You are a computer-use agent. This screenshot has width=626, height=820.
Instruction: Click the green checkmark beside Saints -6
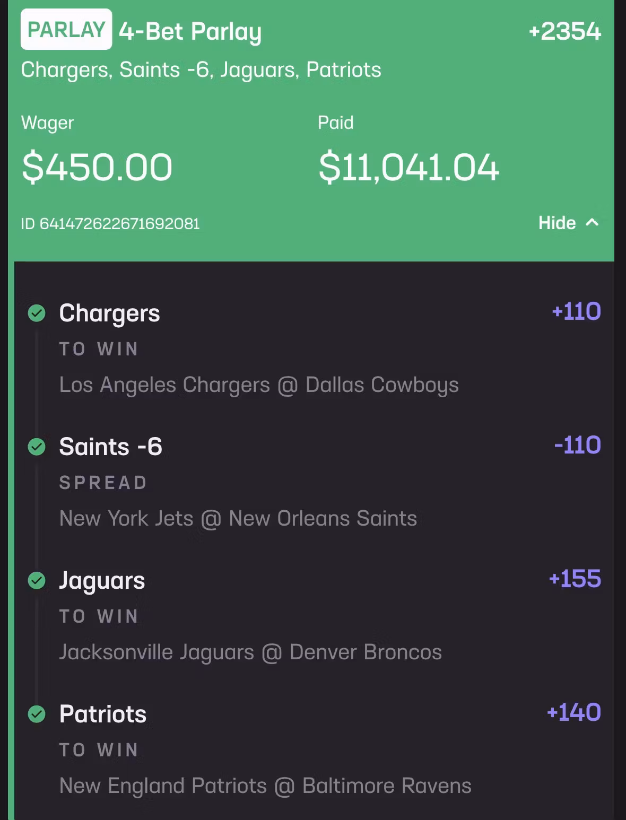click(37, 447)
